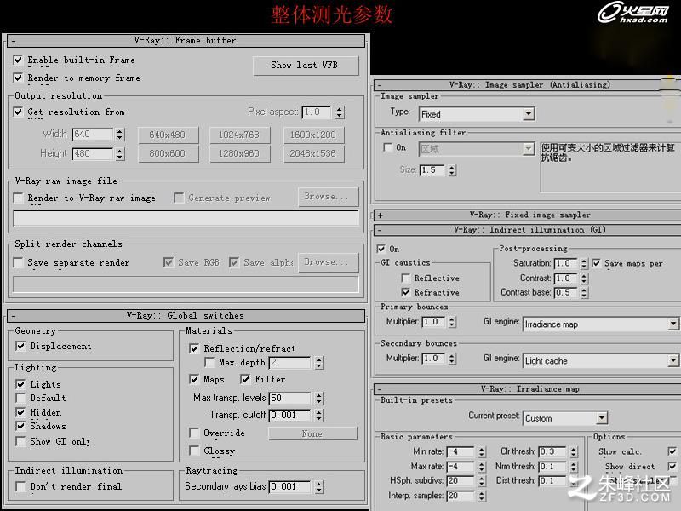Adjust the Width spinner arrows
The height and width of the screenshot is (511, 681).
(x=120, y=135)
